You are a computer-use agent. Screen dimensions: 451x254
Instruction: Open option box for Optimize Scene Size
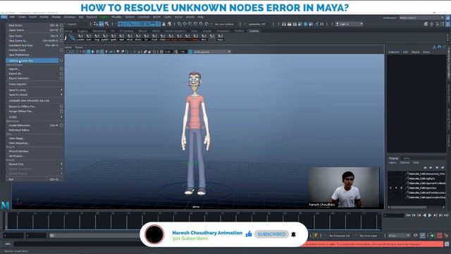(x=61, y=61)
